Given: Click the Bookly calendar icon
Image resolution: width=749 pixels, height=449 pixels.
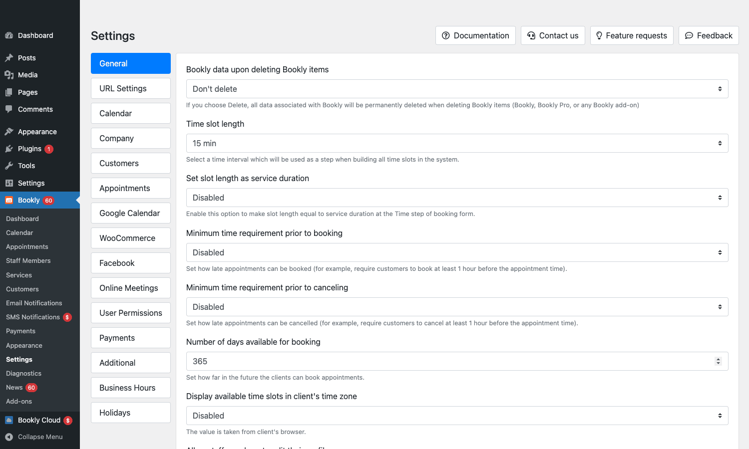Looking at the screenshot, I should [9, 200].
